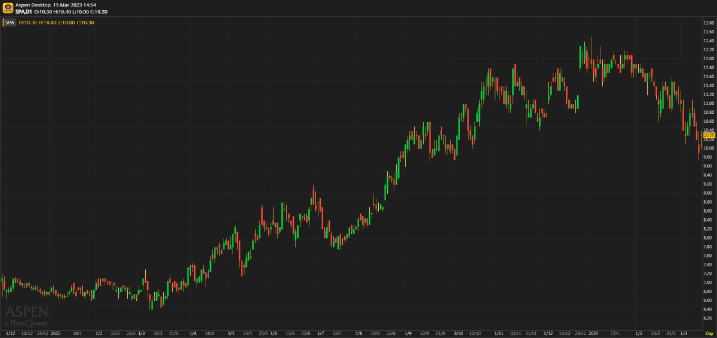The width and height of the screenshot is (717, 338).
Task: Click the 2022 year label on date axis
Action: [x=57, y=333]
